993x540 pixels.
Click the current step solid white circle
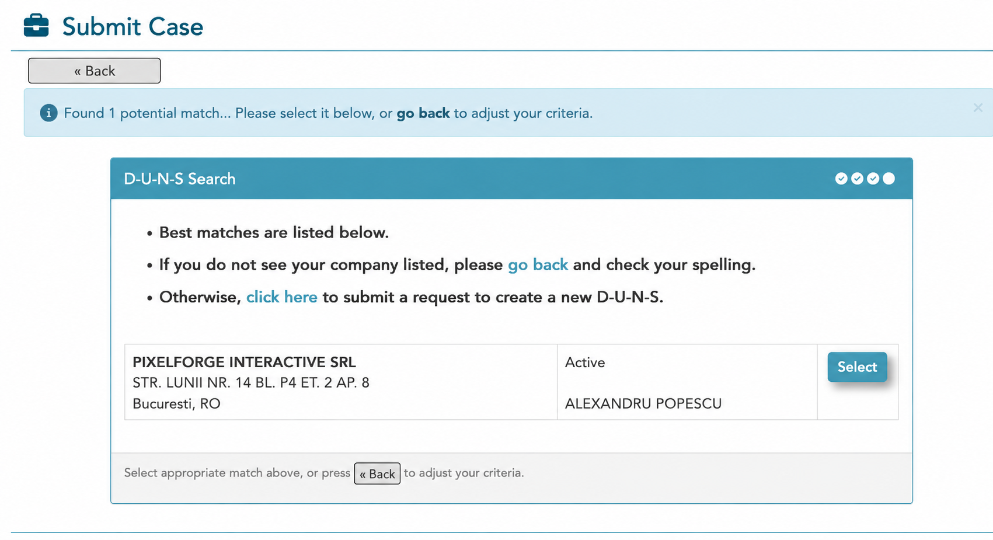[889, 179]
